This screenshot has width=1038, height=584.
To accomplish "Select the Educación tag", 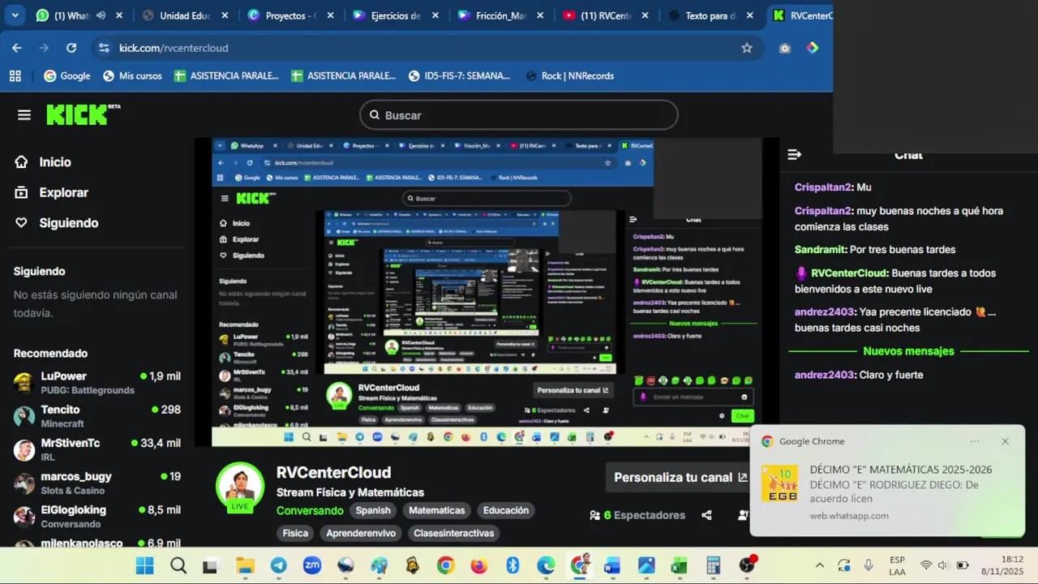I will (x=506, y=510).
